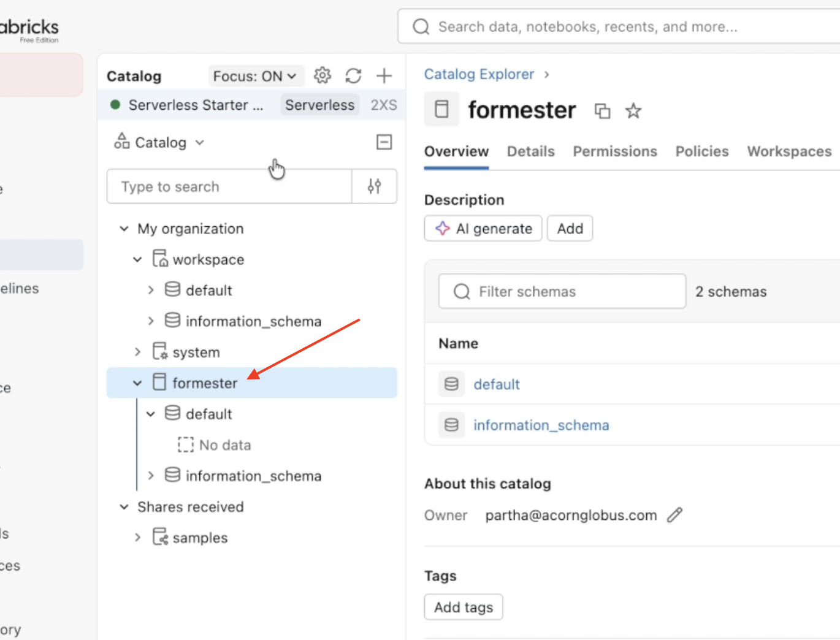
Task: Click the workspace catalog icon in tree
Action: click(x=160, y=259)
